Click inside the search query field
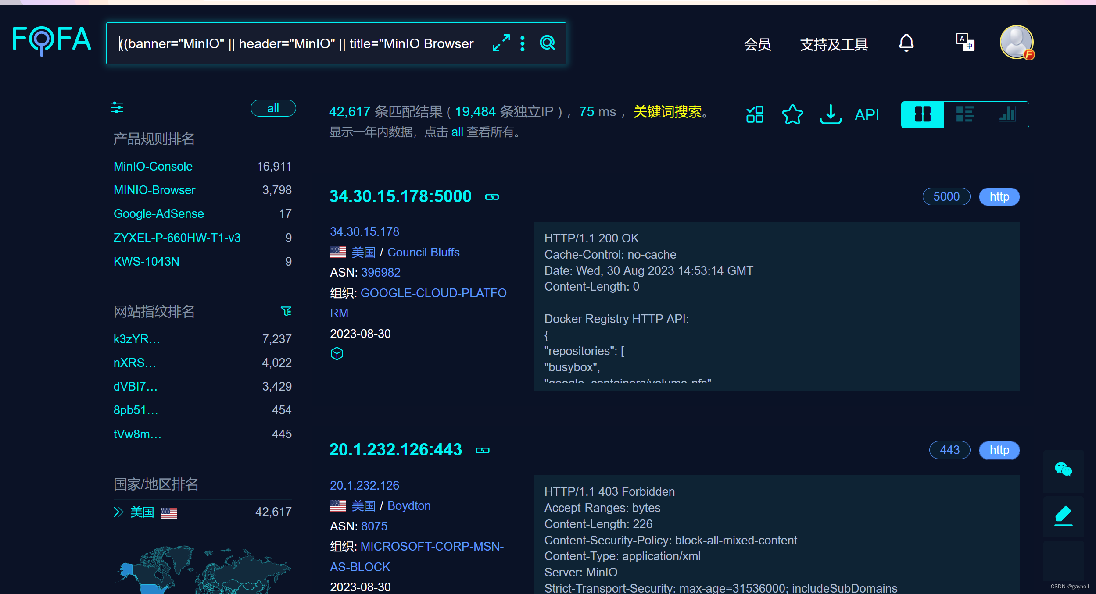 click(x=297, y=43)
